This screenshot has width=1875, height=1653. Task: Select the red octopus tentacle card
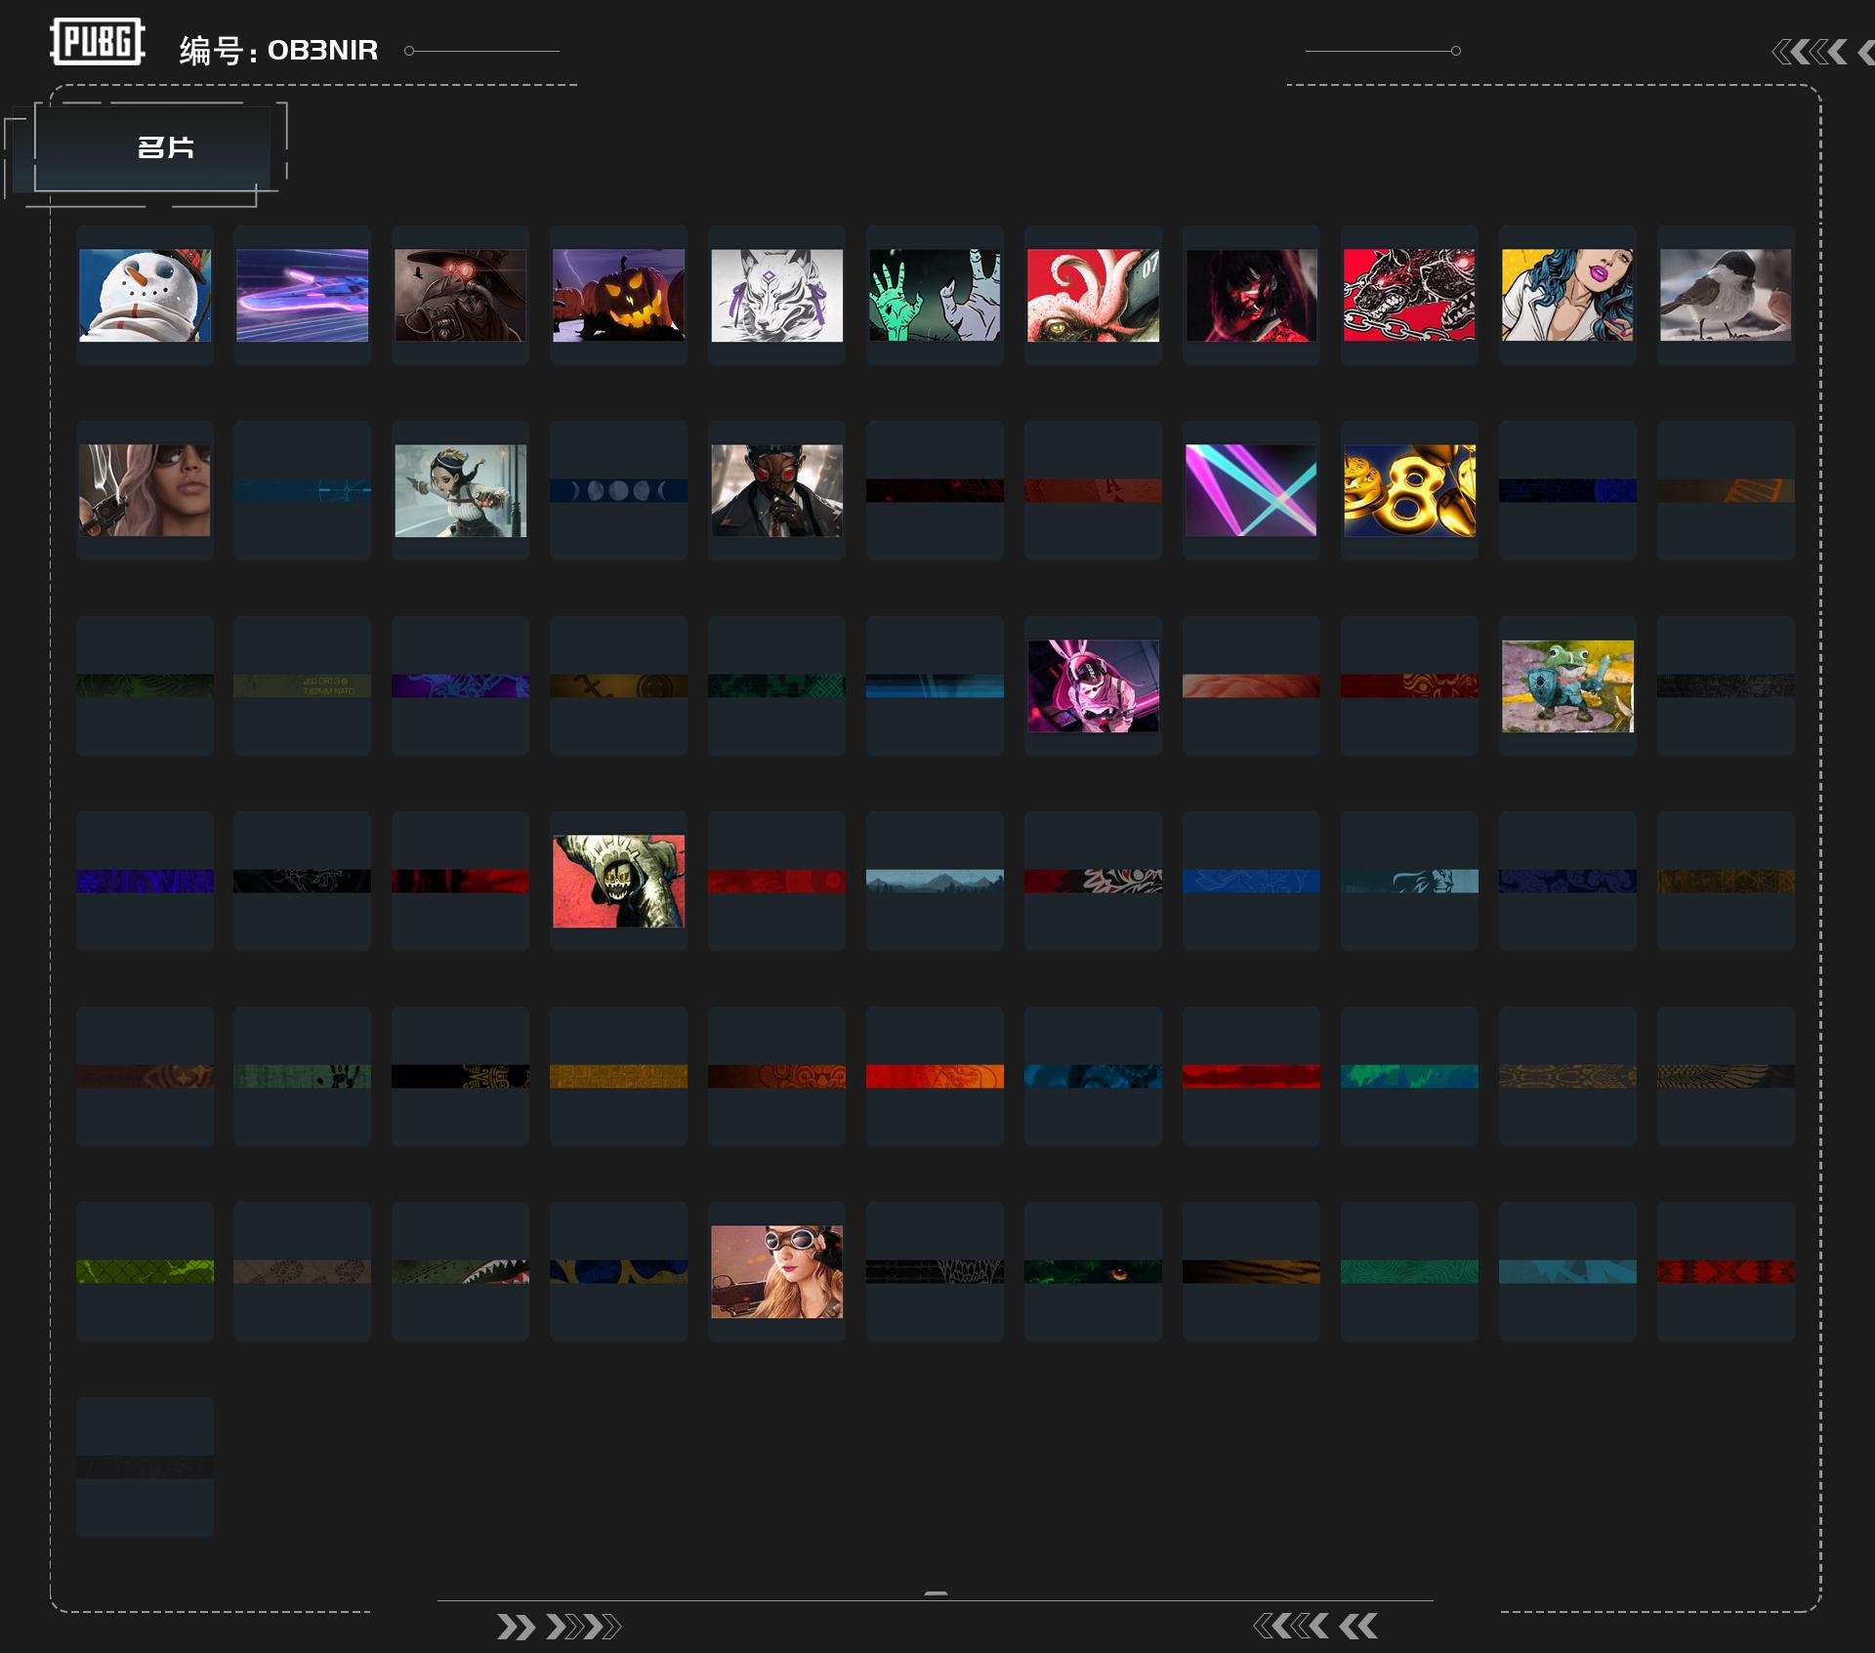click(1093, 295)
